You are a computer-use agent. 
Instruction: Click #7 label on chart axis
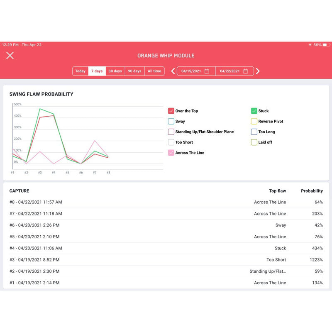[x=95, y=173]
